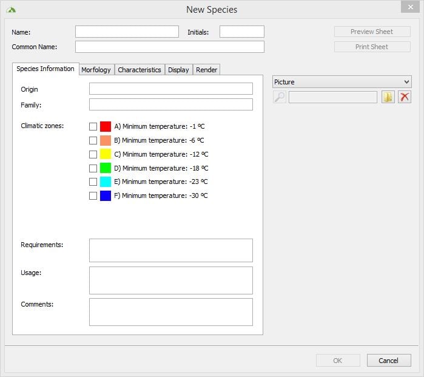
Task: Focus the Origin text field
Action: [171, 89]
